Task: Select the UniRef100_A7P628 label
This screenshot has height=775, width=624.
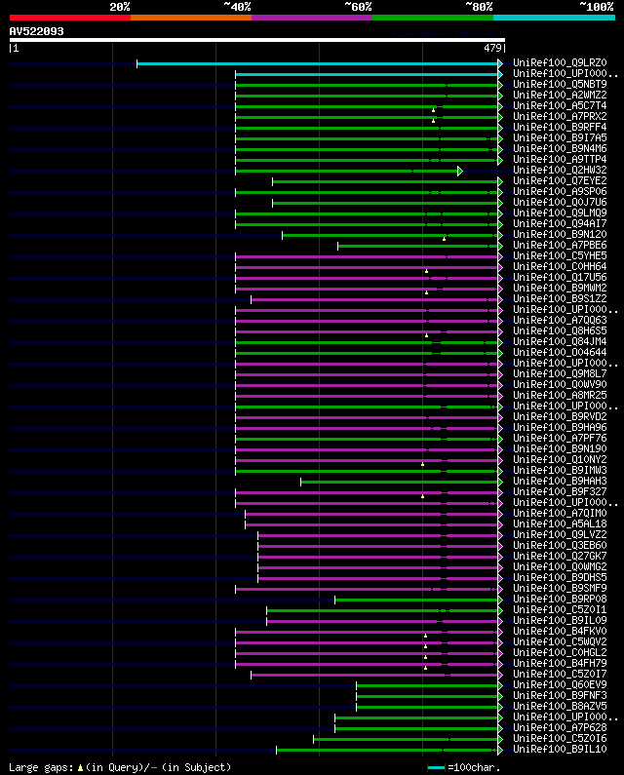Action: pos(560,727)
